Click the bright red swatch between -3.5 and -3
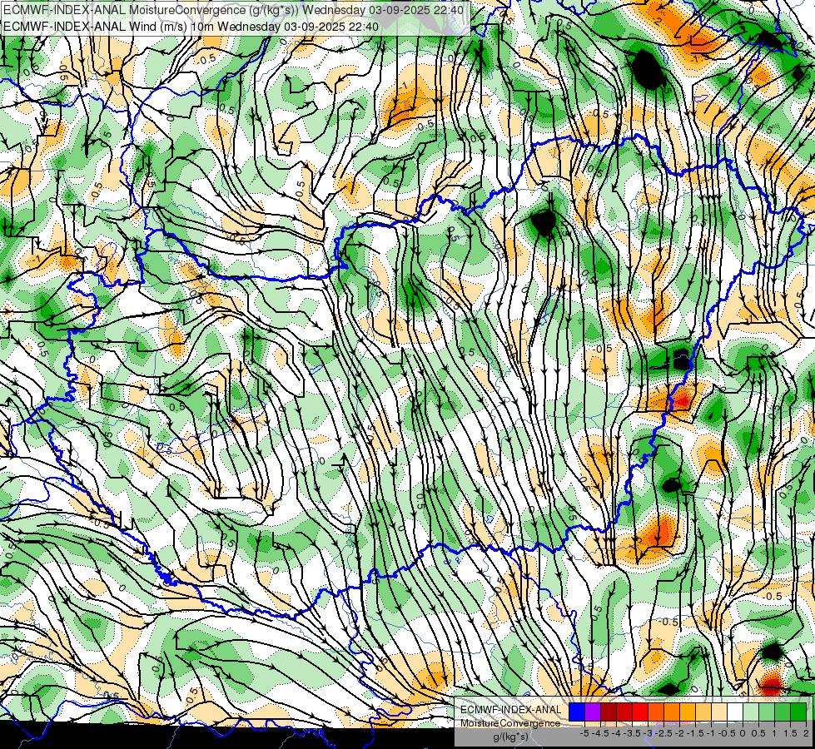The height and width of the screenshot is (749, 815). tap(640, 712)
